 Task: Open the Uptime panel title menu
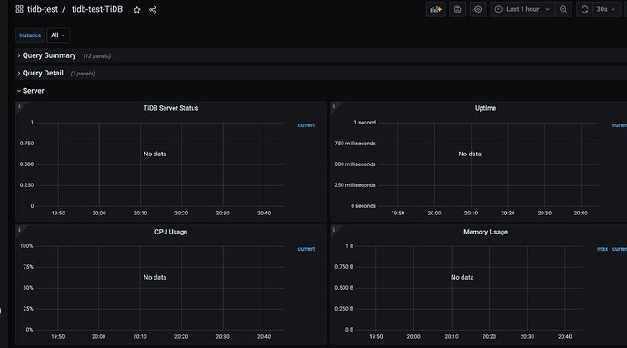pos(485,108)
